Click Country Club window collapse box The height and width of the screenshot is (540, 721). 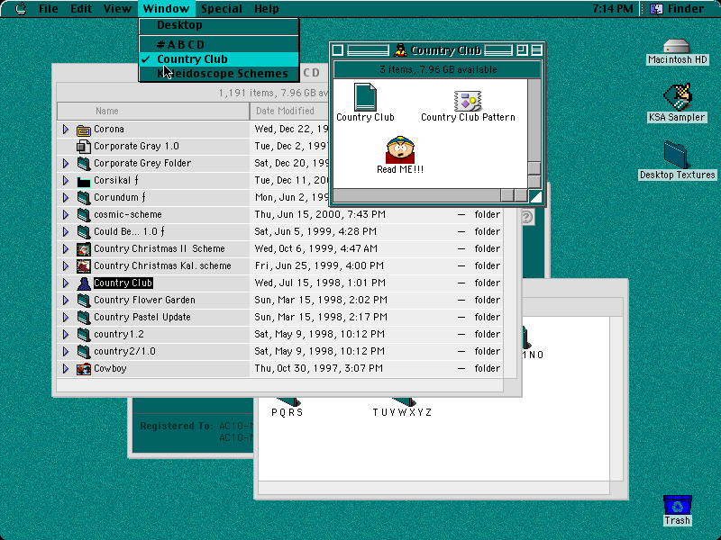click(x=536, y=50)
